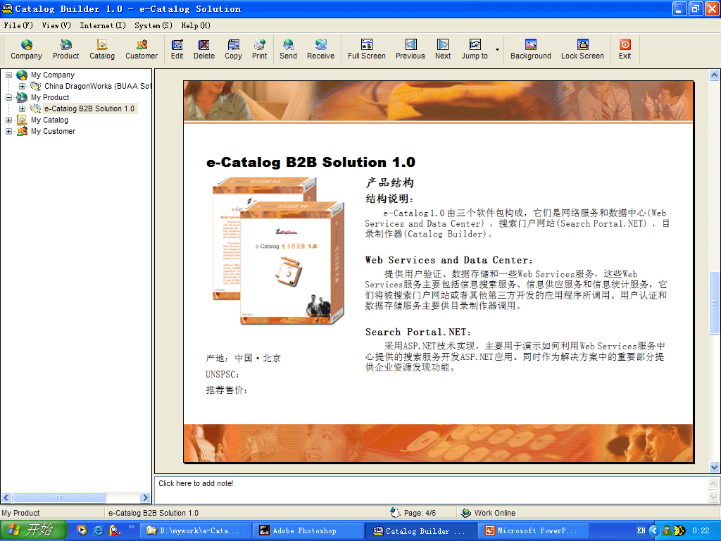Click the Customer toolbar icon
This screenshot has width=721, height=541.
pyautogui.click(x=142, y=49)
